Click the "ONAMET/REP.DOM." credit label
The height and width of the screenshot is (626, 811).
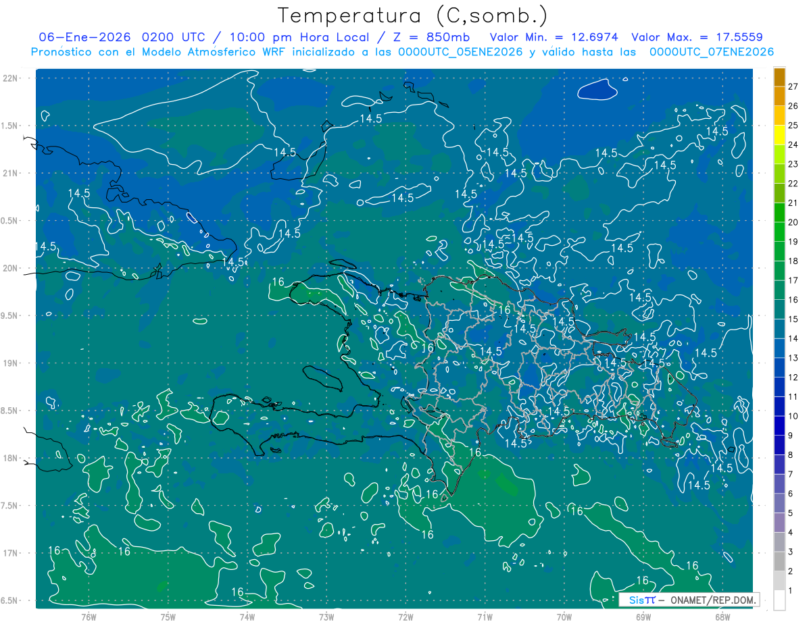[712, 600]
